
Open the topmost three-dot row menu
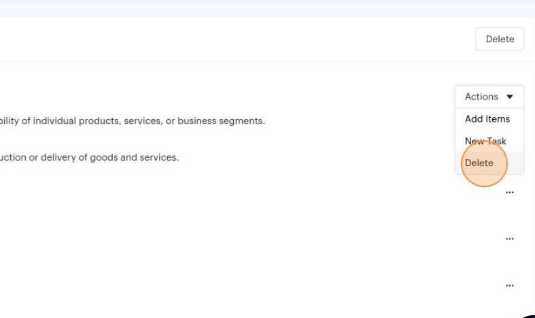[510, 193]
